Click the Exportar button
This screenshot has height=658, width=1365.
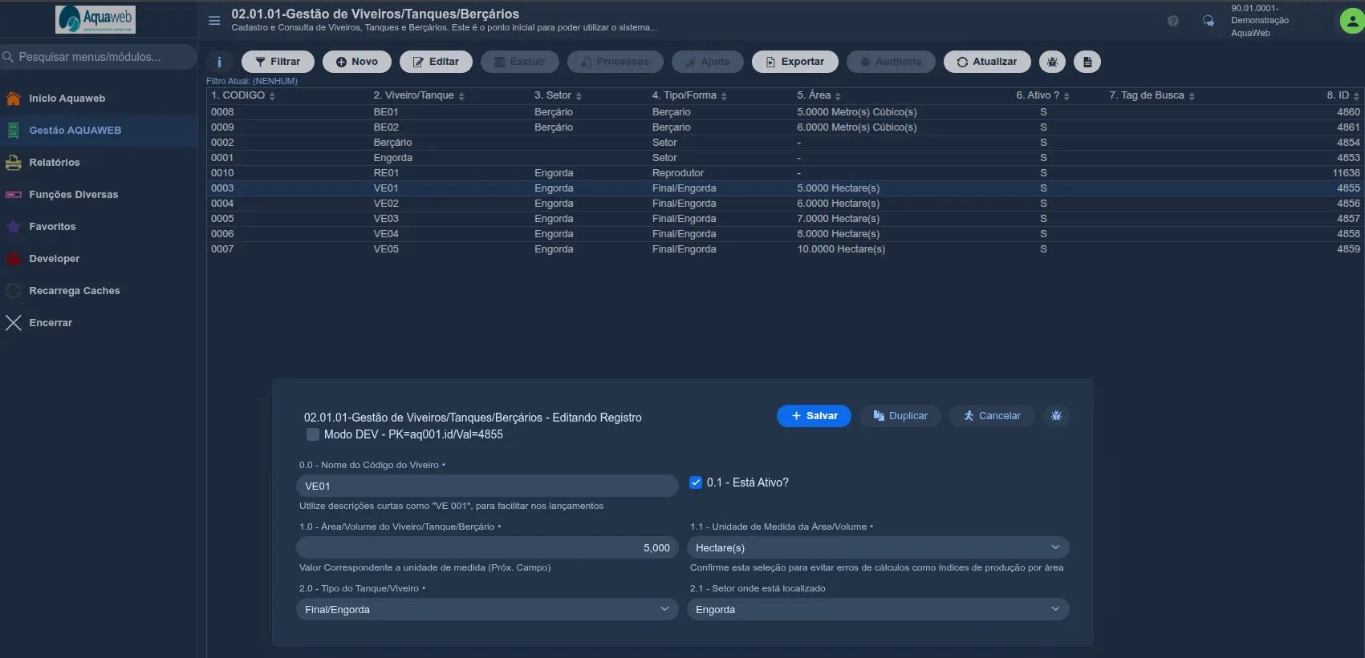(794, 62)
